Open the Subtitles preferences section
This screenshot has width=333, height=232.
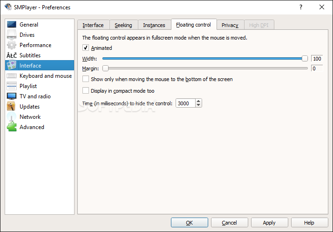[x=40, y=55]
